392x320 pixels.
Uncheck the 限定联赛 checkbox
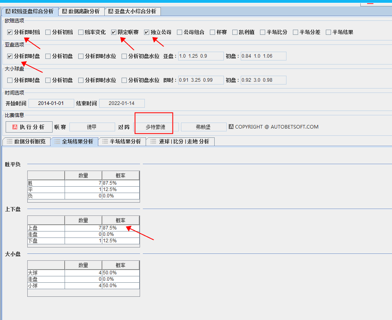tap(114, 32)
